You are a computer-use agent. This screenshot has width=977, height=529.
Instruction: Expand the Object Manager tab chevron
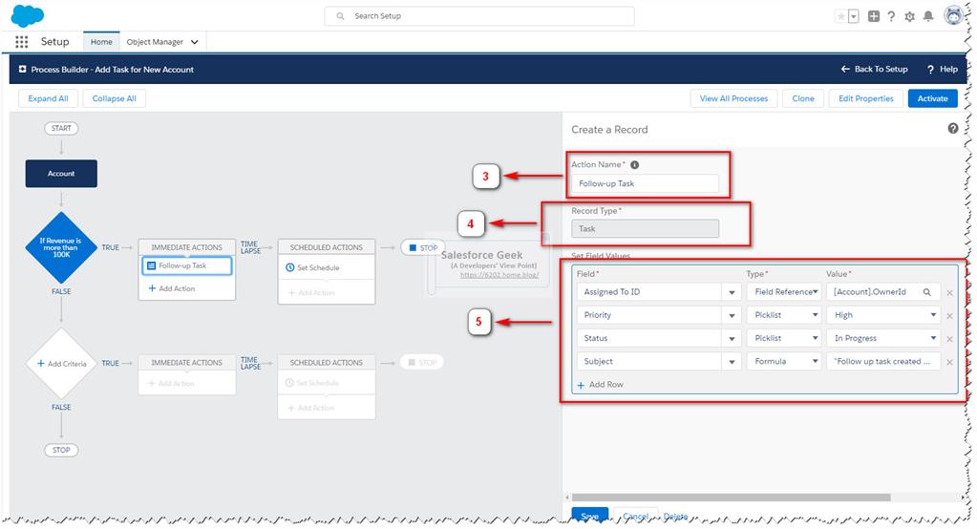point(195,42)
